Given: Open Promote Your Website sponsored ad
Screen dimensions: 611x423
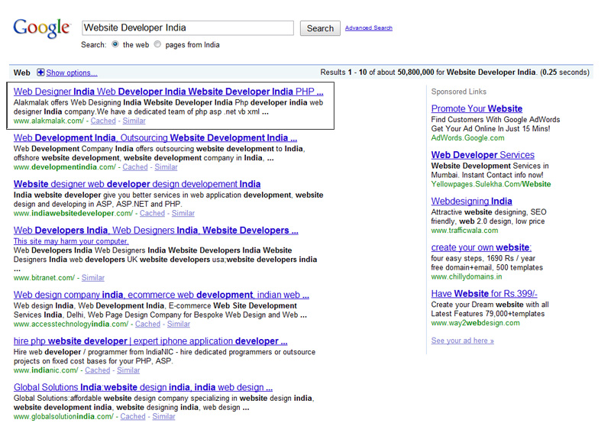Looking at the screenshot, I should [477, 108].
